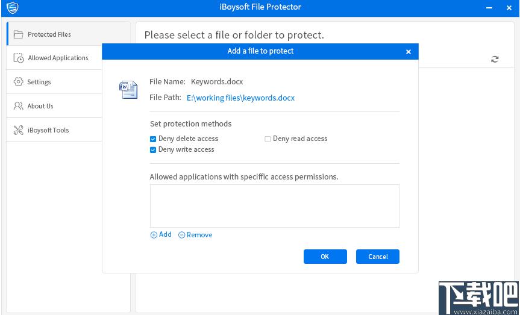The width and height of the screenshot is (520, 315).
Task: Click the Settings gear icon
Action: pyautogui.click(x=18, y=81)
